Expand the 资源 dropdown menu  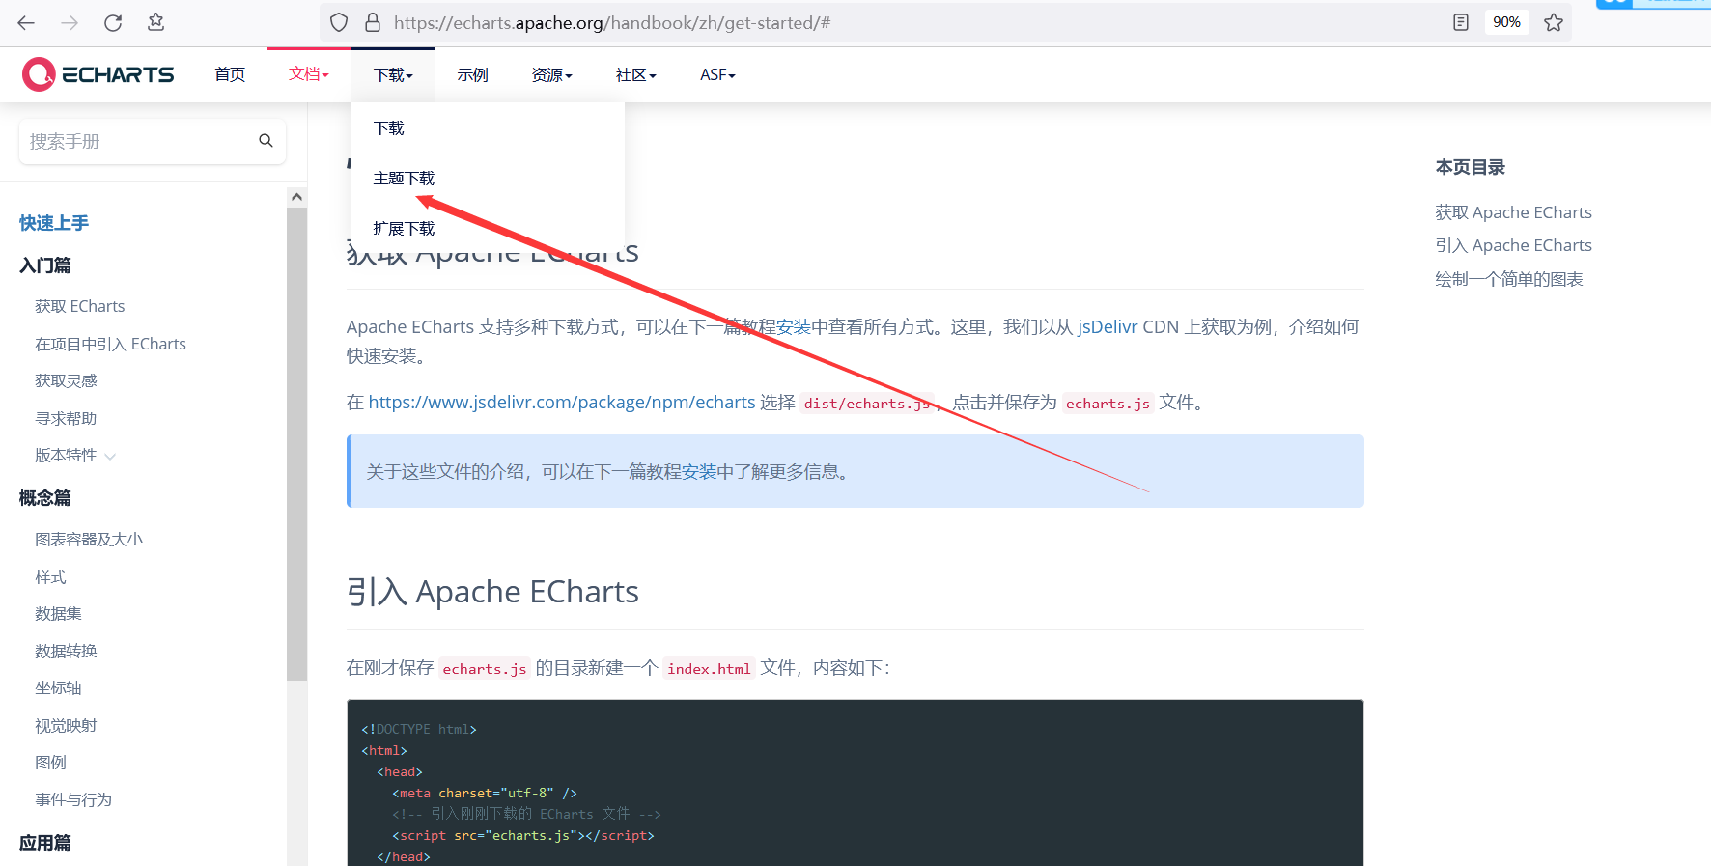click(552, 74)
